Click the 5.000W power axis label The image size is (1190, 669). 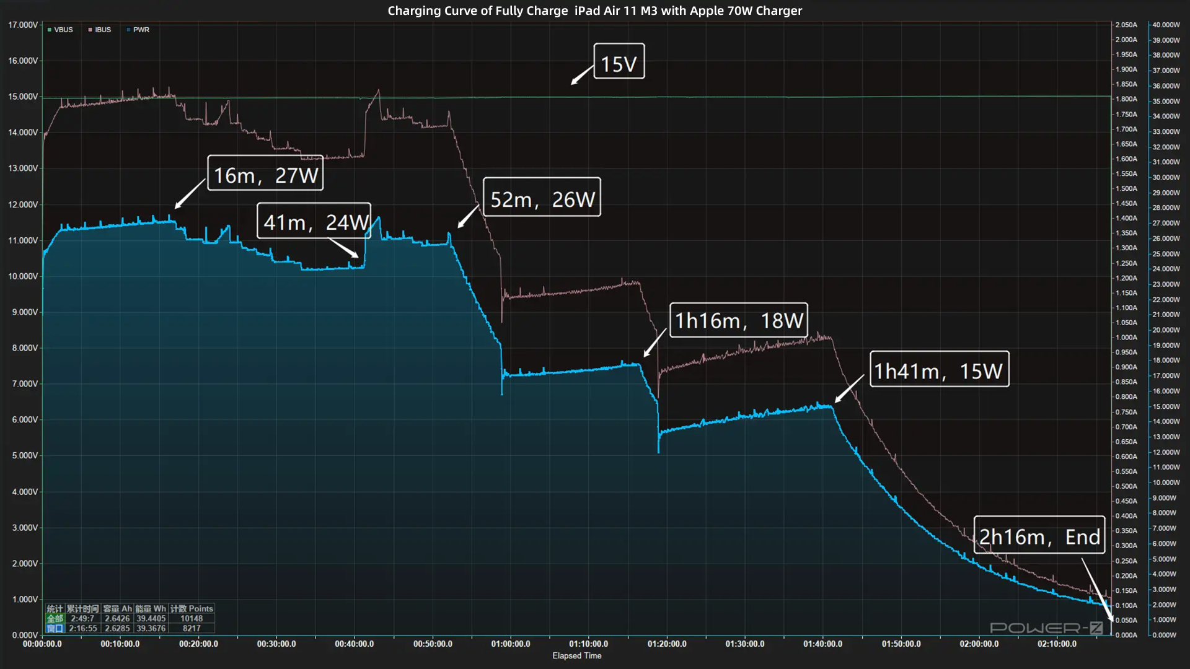point(1165,559)
